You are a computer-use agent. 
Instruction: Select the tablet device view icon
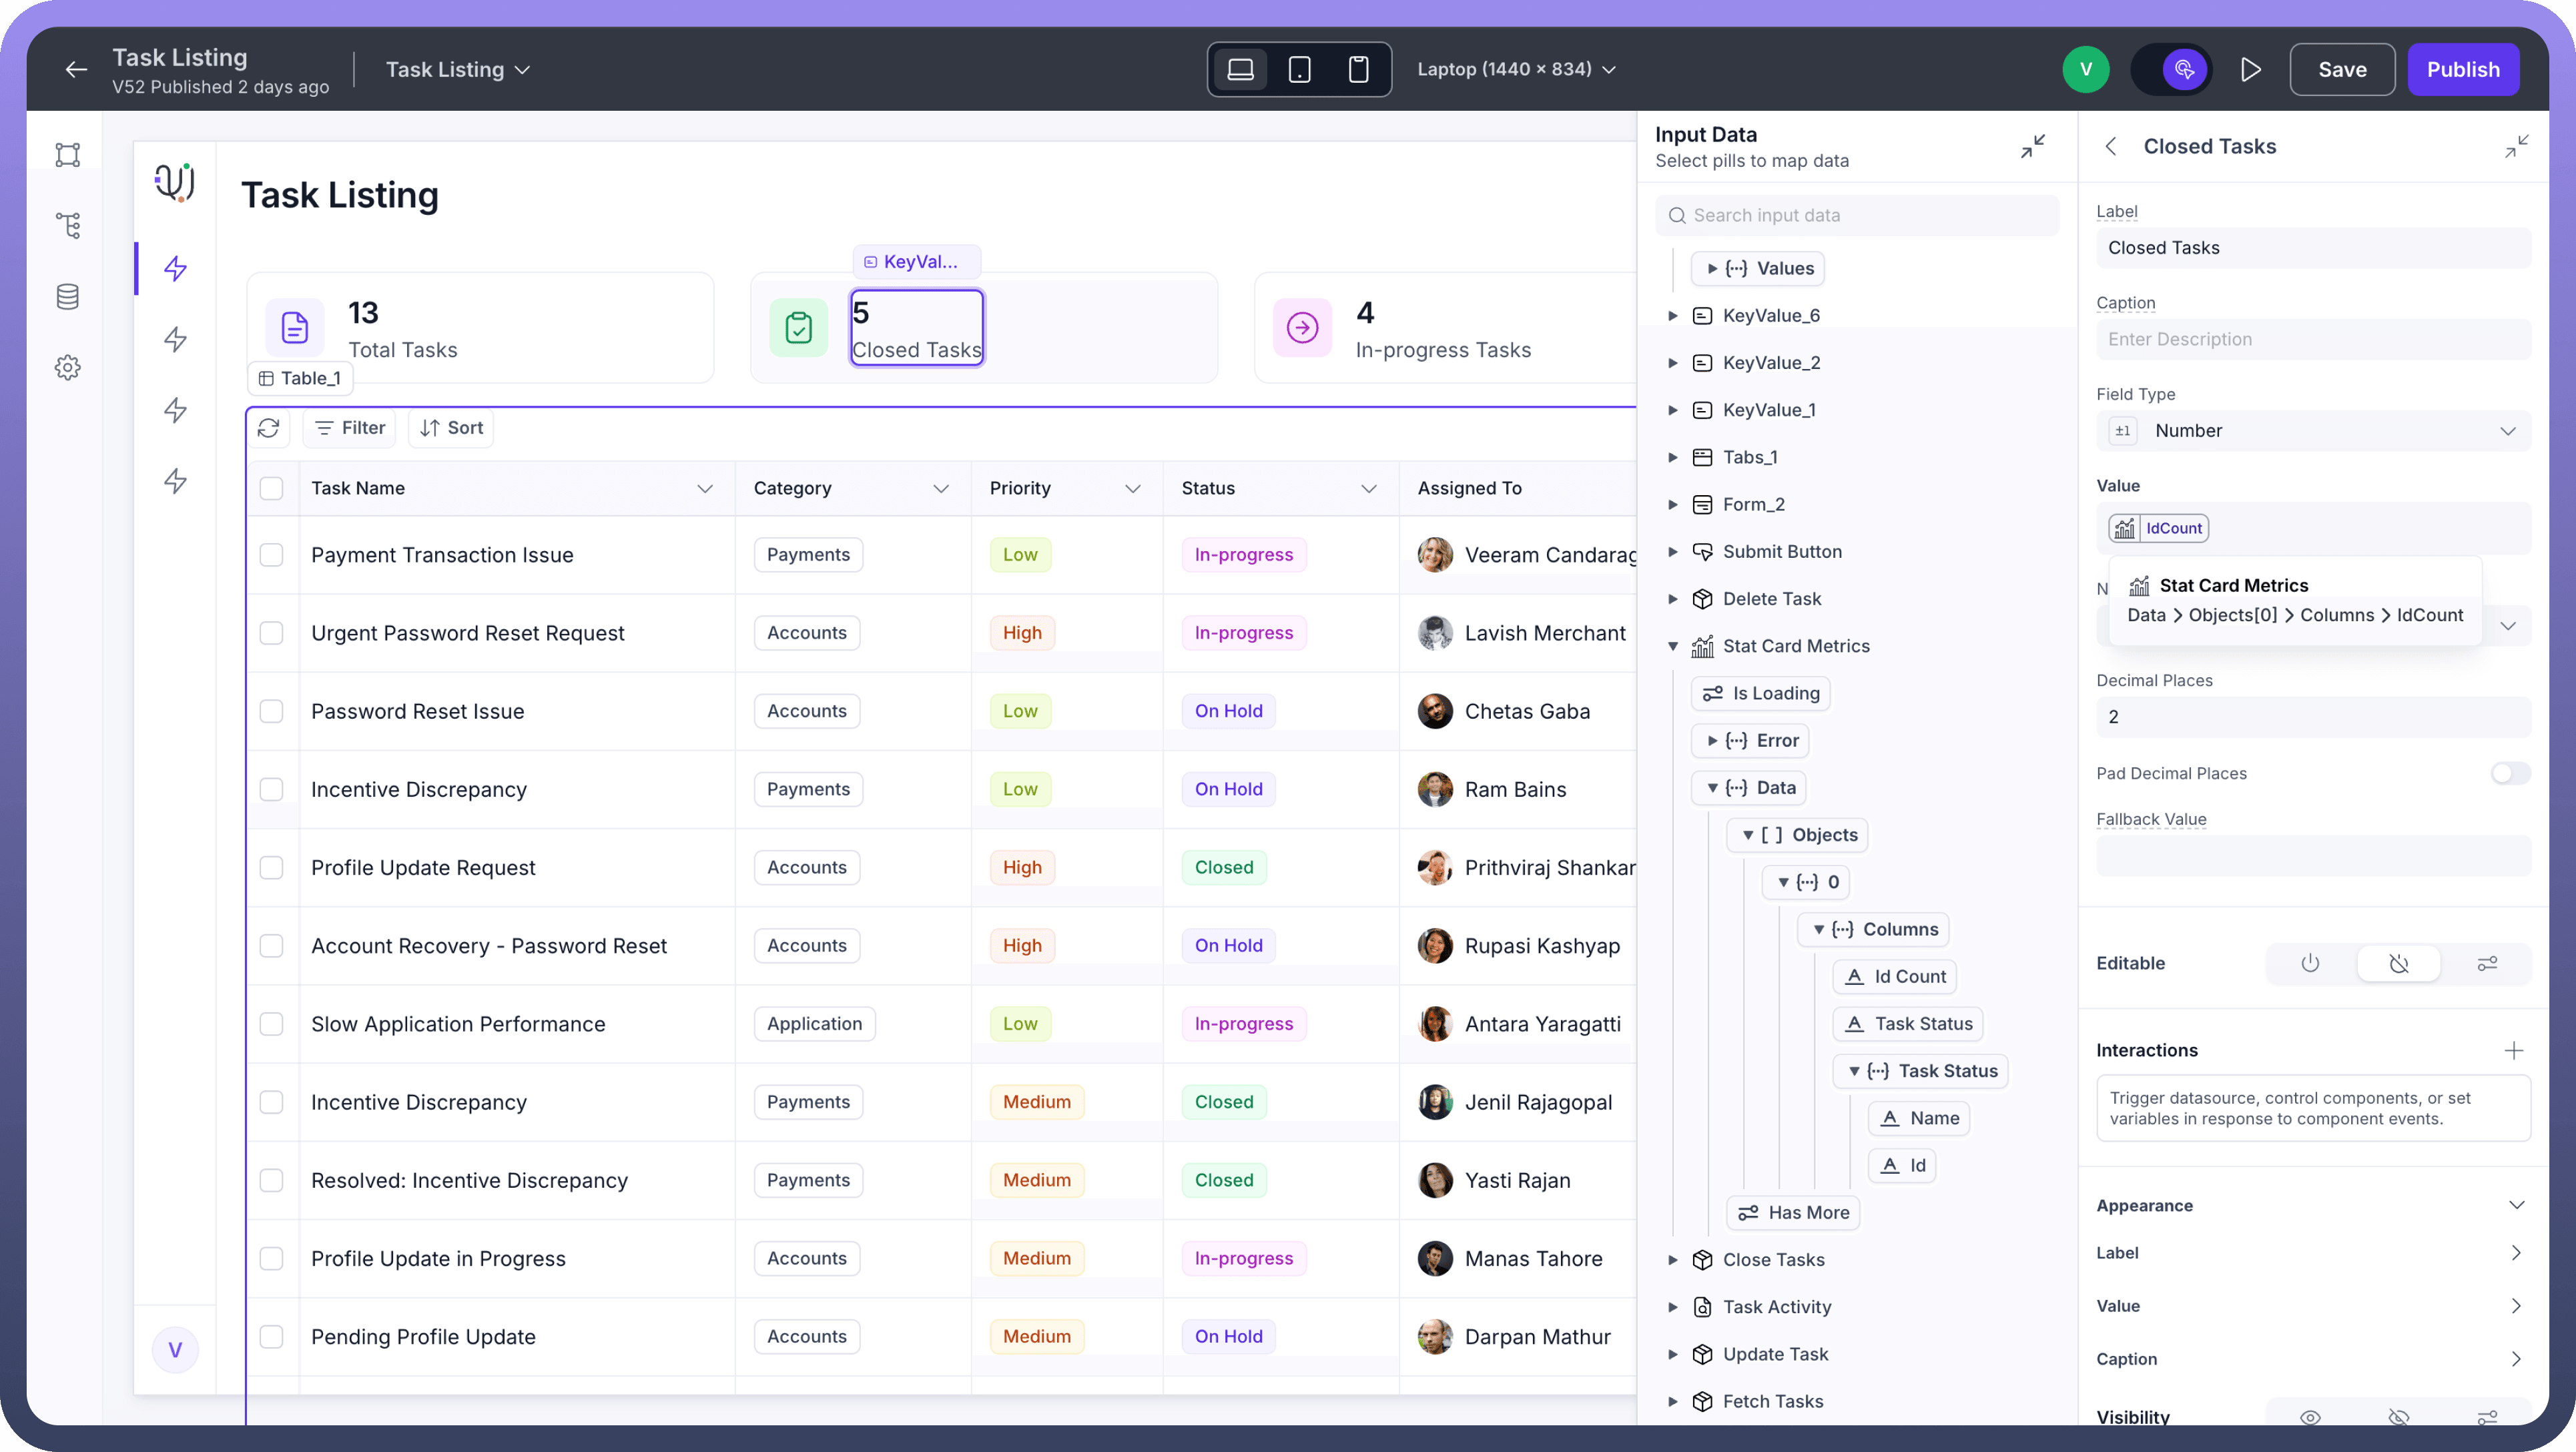click(x=1299, y=69)
